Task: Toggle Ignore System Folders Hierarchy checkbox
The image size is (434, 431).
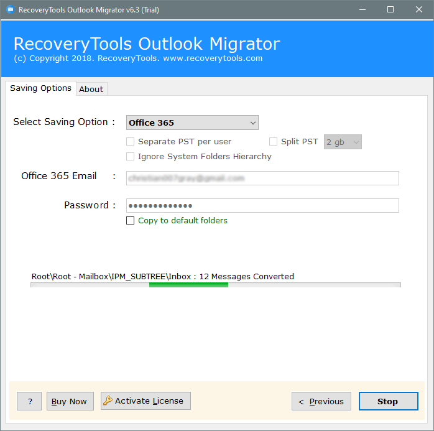Action: click(131, 156)
